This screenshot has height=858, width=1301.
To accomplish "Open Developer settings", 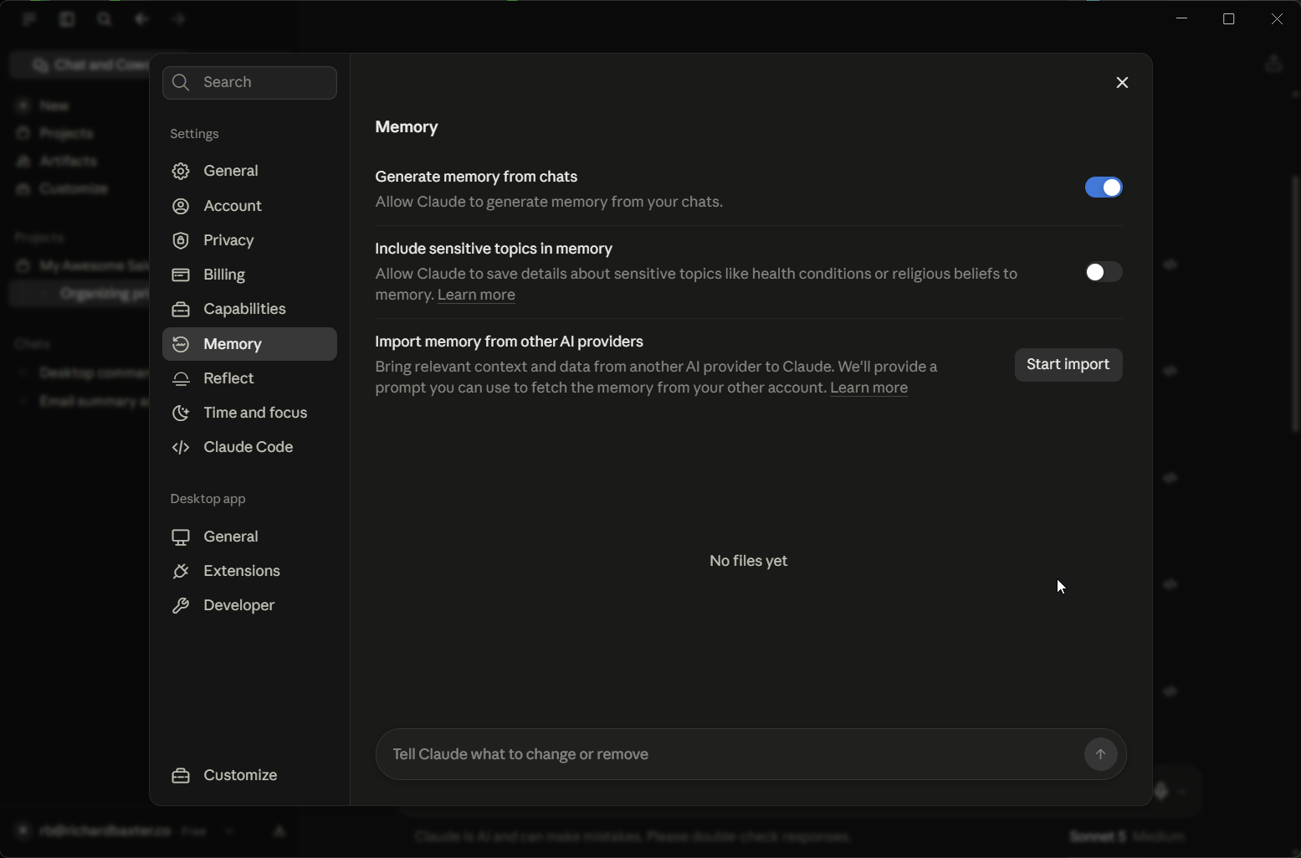I will point(249,605).
